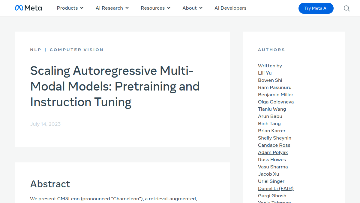Open the search magnifier icon

point(347,8)
